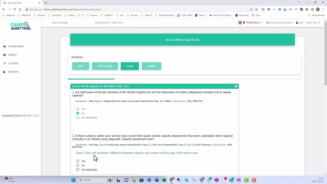
Task: Click the Care Audit Tool logo
Action: (x=21, y=26)
